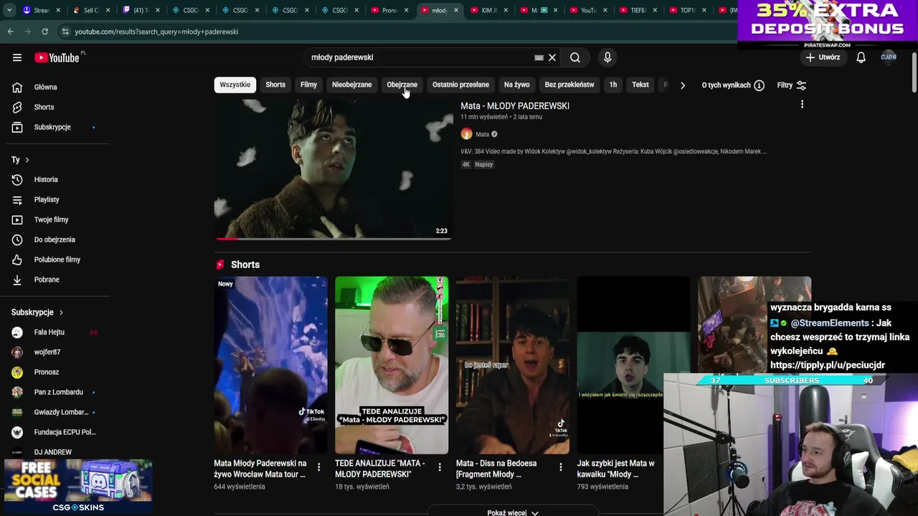
Task: Expand the Ty section chevron
Action: click(x=27, y=160)
